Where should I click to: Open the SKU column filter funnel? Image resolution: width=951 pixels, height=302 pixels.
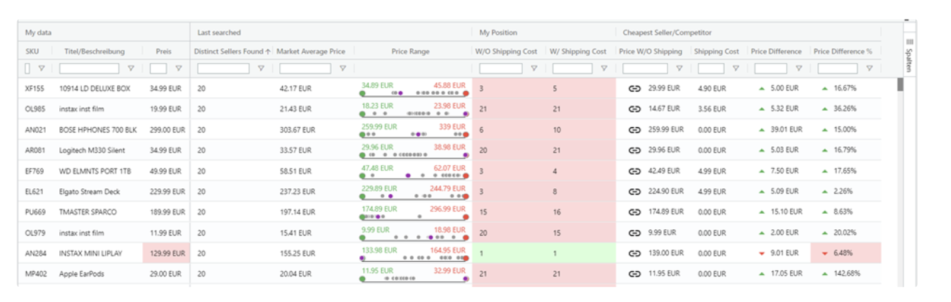click(x=42, y=69)
